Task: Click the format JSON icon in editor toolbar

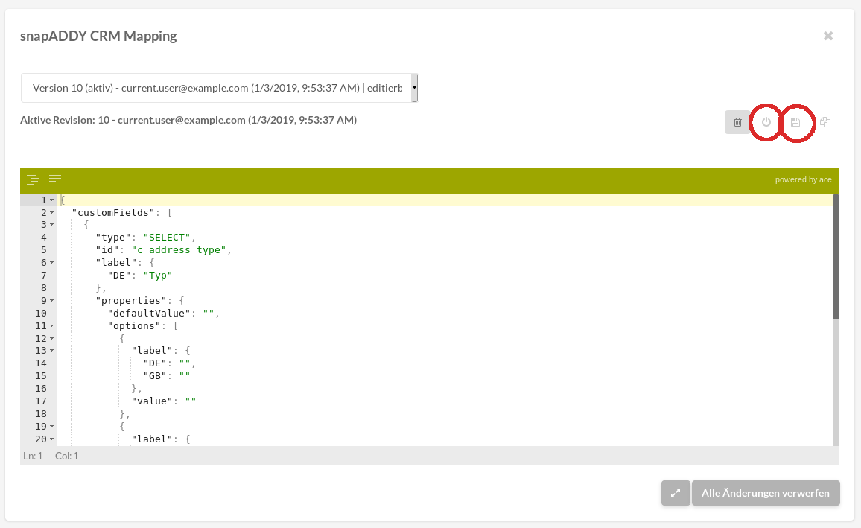Action: [33, 179]
